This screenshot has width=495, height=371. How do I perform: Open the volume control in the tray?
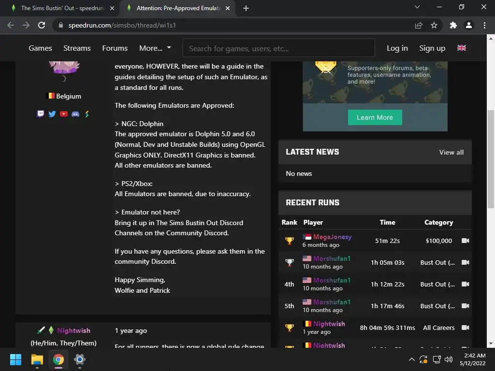pyautogui.click(x=449, y=359)
